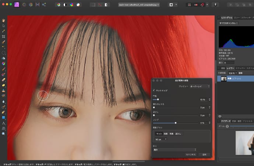Open the すべてのチャンネル channel dropdown
This screenshot has height=166, width=254.
pyautogui.click(x=229, y=23)
